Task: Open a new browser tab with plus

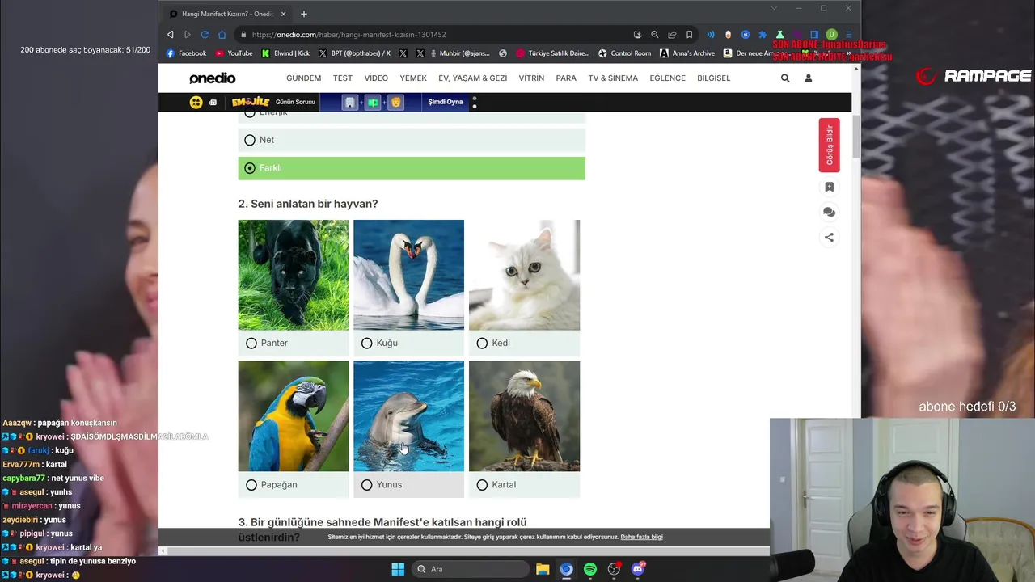Action: [304, 14]
